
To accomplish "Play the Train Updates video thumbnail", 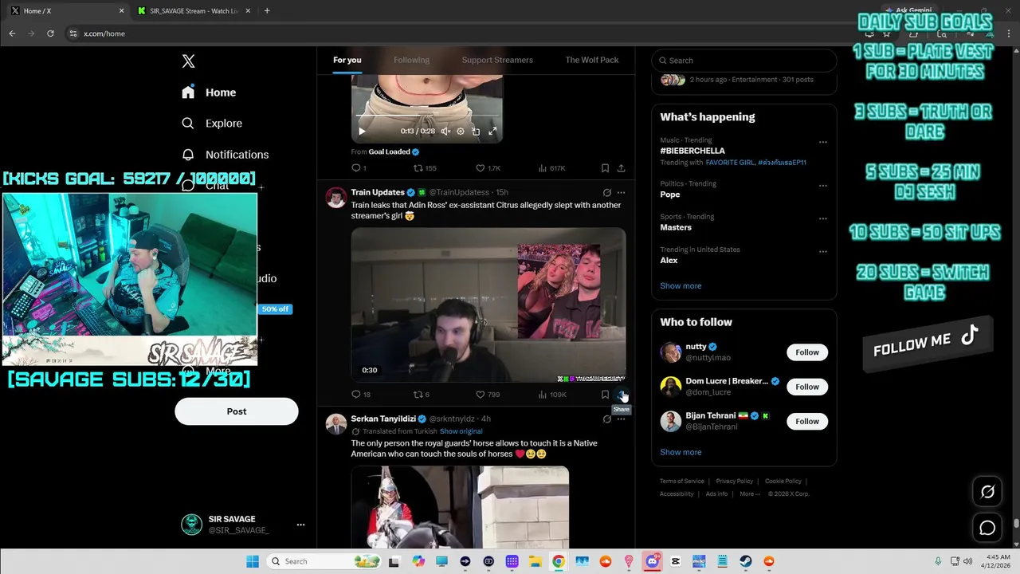I will [x=488, y=305].
